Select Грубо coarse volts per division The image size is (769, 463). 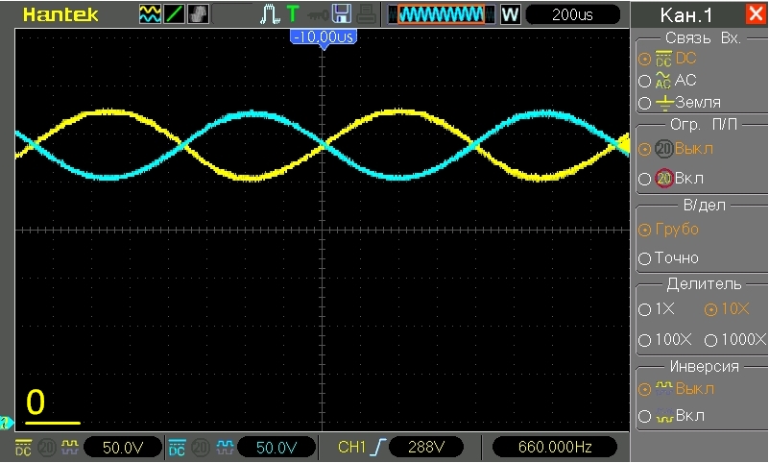pos(668,230)
